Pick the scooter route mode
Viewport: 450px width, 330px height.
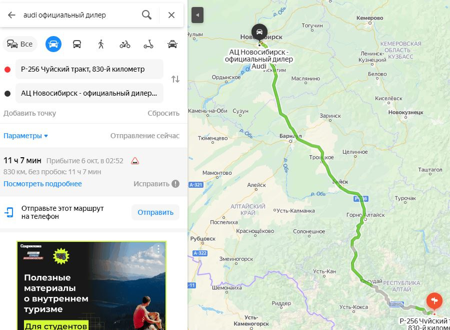click(x=148, y=44)
